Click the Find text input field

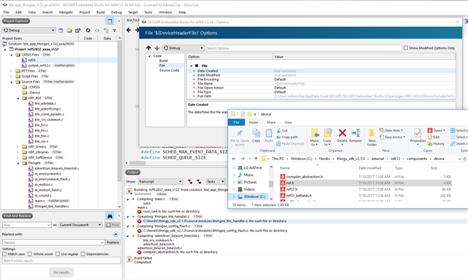pos(27,224)
